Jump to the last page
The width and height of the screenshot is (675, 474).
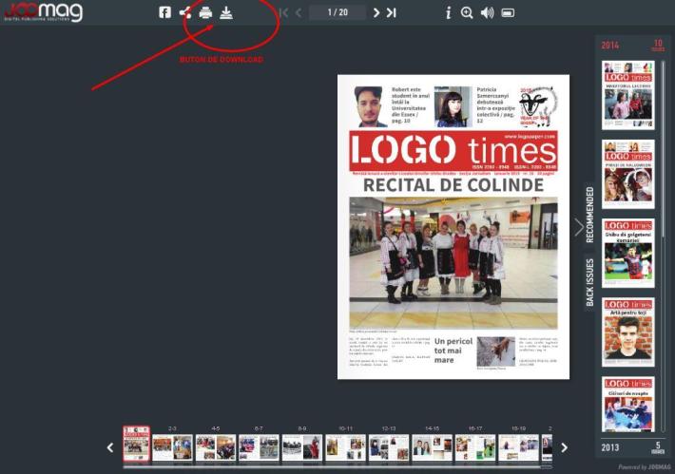pyautogui.click(x=391, y=12)
